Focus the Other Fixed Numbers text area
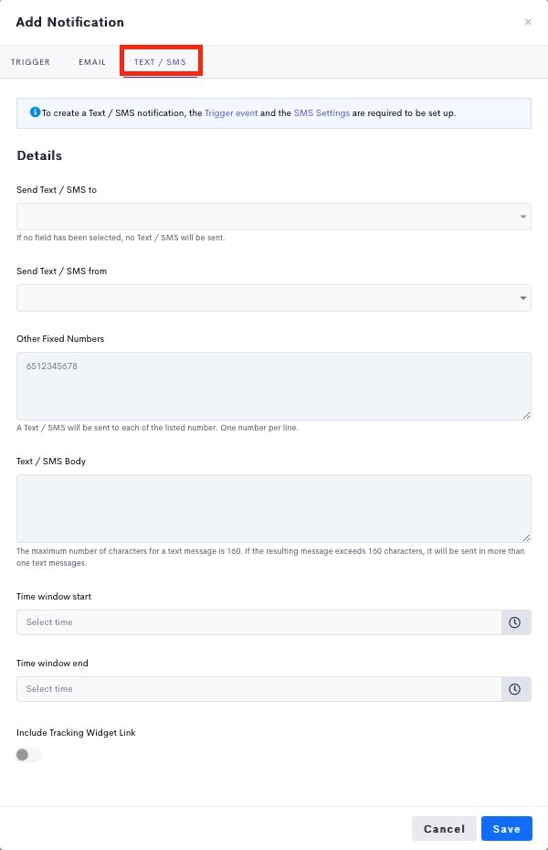The width and height of the screenshot is (548, 850). click(x=274, y=386)
